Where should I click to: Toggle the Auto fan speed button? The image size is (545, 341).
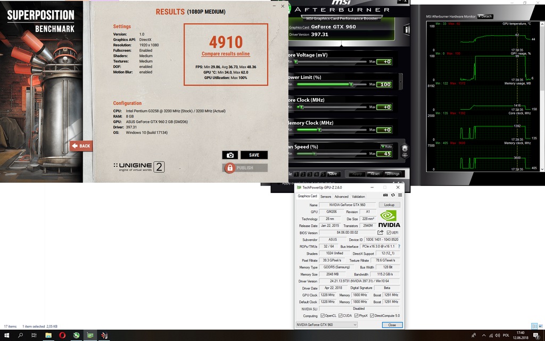[386, 147]
